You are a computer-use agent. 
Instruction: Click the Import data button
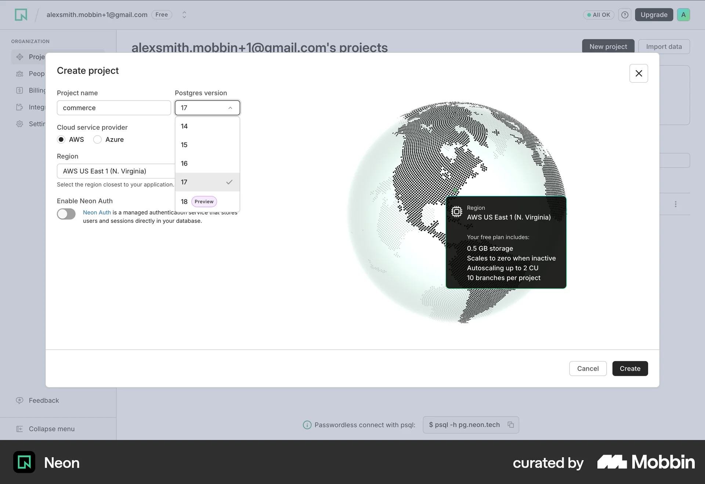(x=664, y=47)
